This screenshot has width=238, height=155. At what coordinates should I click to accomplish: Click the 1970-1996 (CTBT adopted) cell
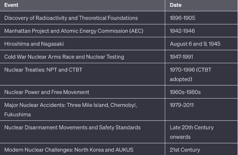[x=190, y=74]
